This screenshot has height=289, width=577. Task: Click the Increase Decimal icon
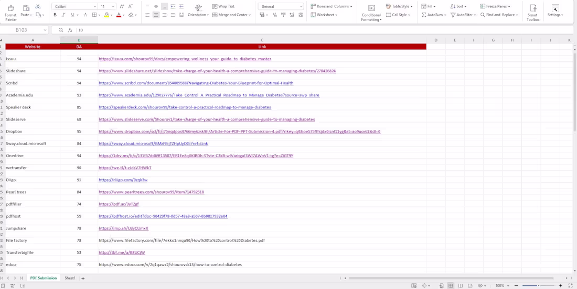click(292, 15)
